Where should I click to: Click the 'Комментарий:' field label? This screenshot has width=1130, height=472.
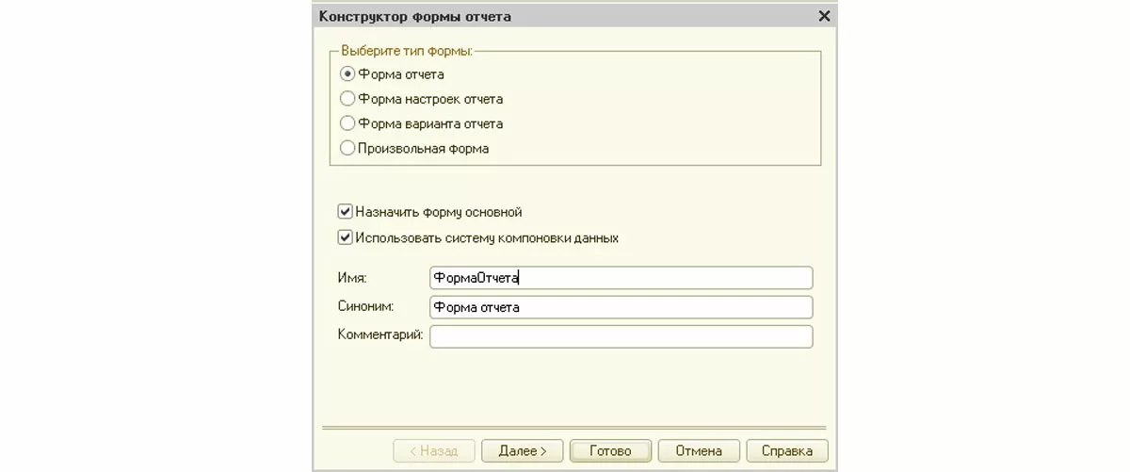380,334
